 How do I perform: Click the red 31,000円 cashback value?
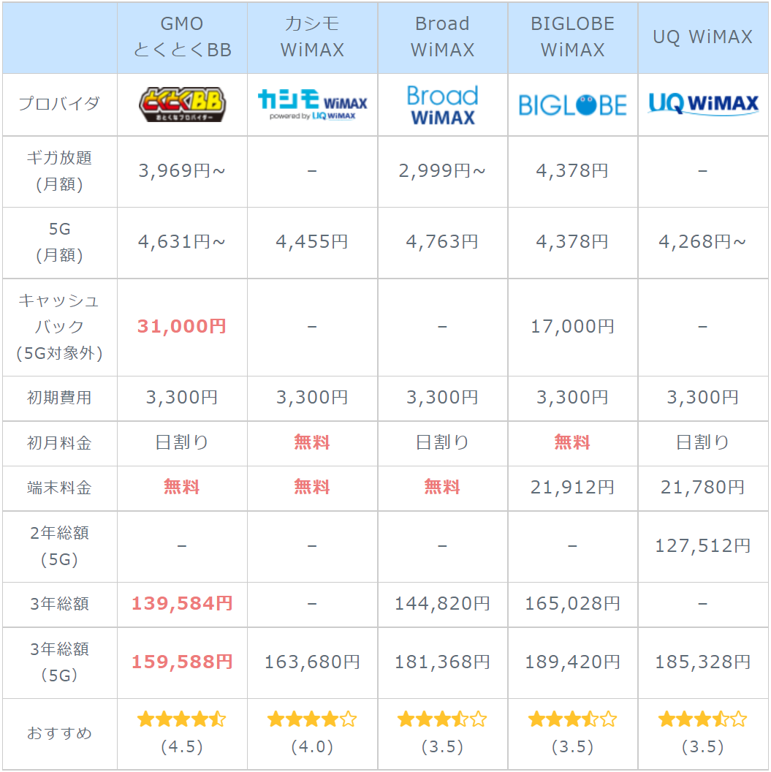(x=182, y=327)
